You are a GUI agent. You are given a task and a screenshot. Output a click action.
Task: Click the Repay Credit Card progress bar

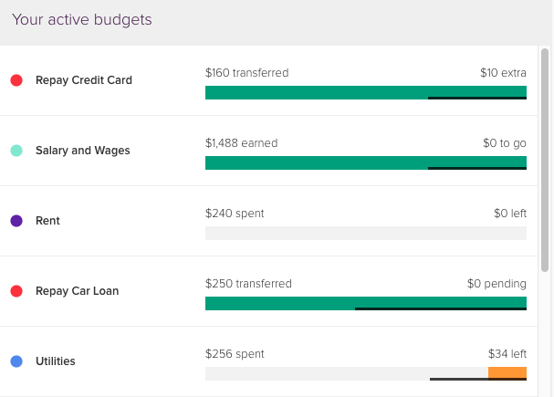[365, 92]
